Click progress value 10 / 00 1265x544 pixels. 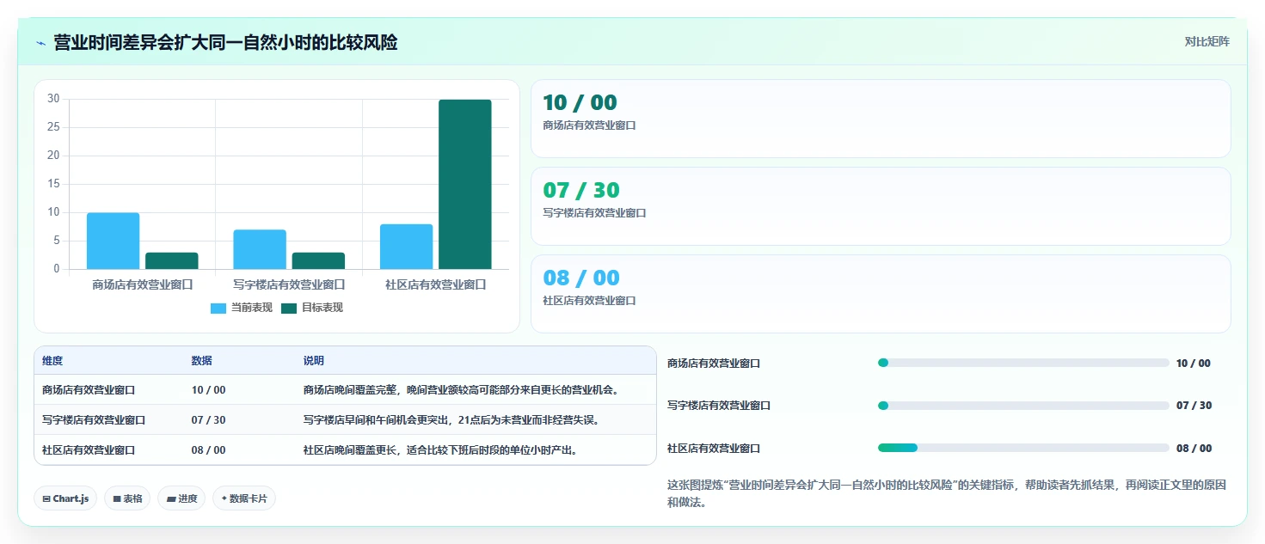[1194, 364]
